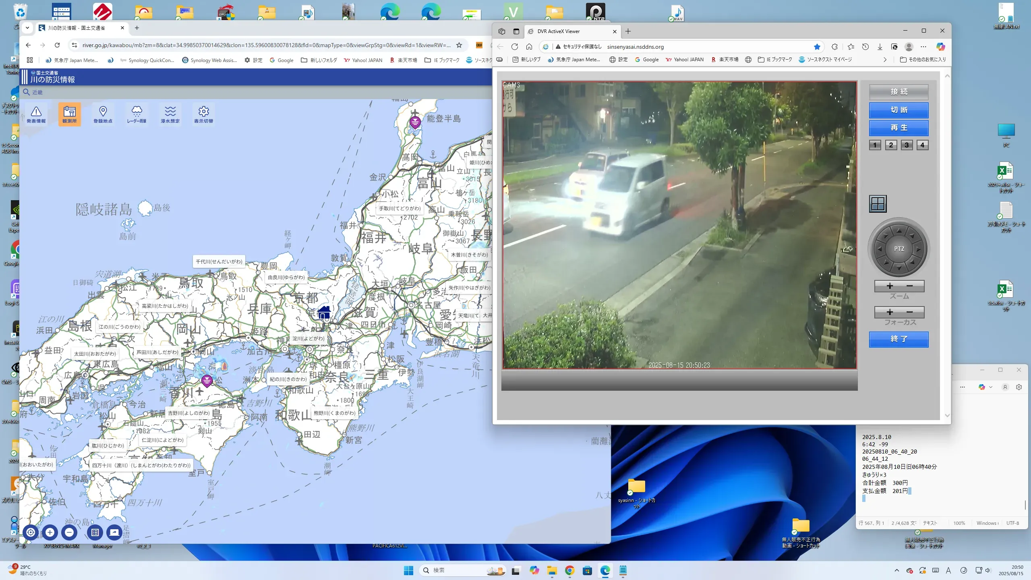Viewport: 1031px width, 580px height.
Task: Open the 表示切替 display settings gear
Action: (203, 114)
